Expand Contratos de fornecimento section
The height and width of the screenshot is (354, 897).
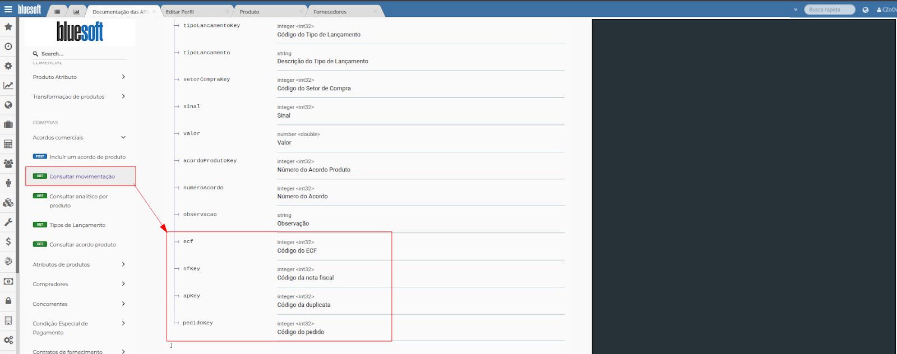[x=79, y=351]
